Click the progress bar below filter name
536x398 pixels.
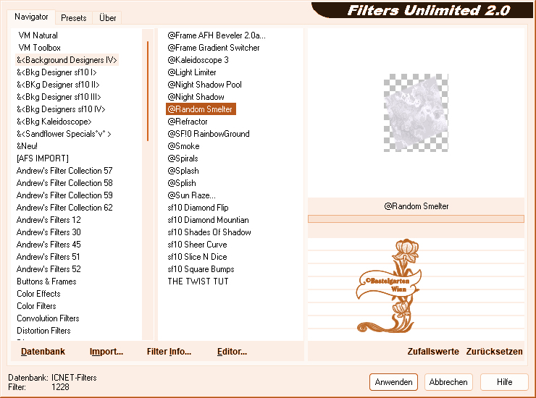click(x=416, y=219)
